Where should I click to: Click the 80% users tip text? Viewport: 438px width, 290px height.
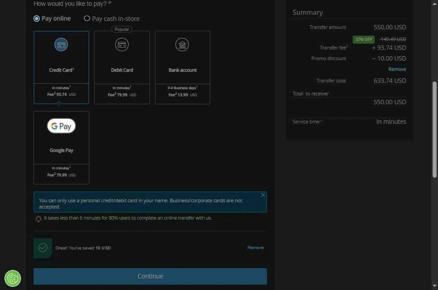[x=128, y=218]
